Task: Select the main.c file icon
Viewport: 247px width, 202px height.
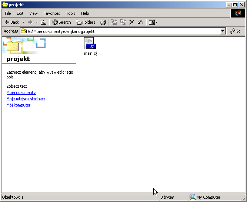Action: click(90, 43)
